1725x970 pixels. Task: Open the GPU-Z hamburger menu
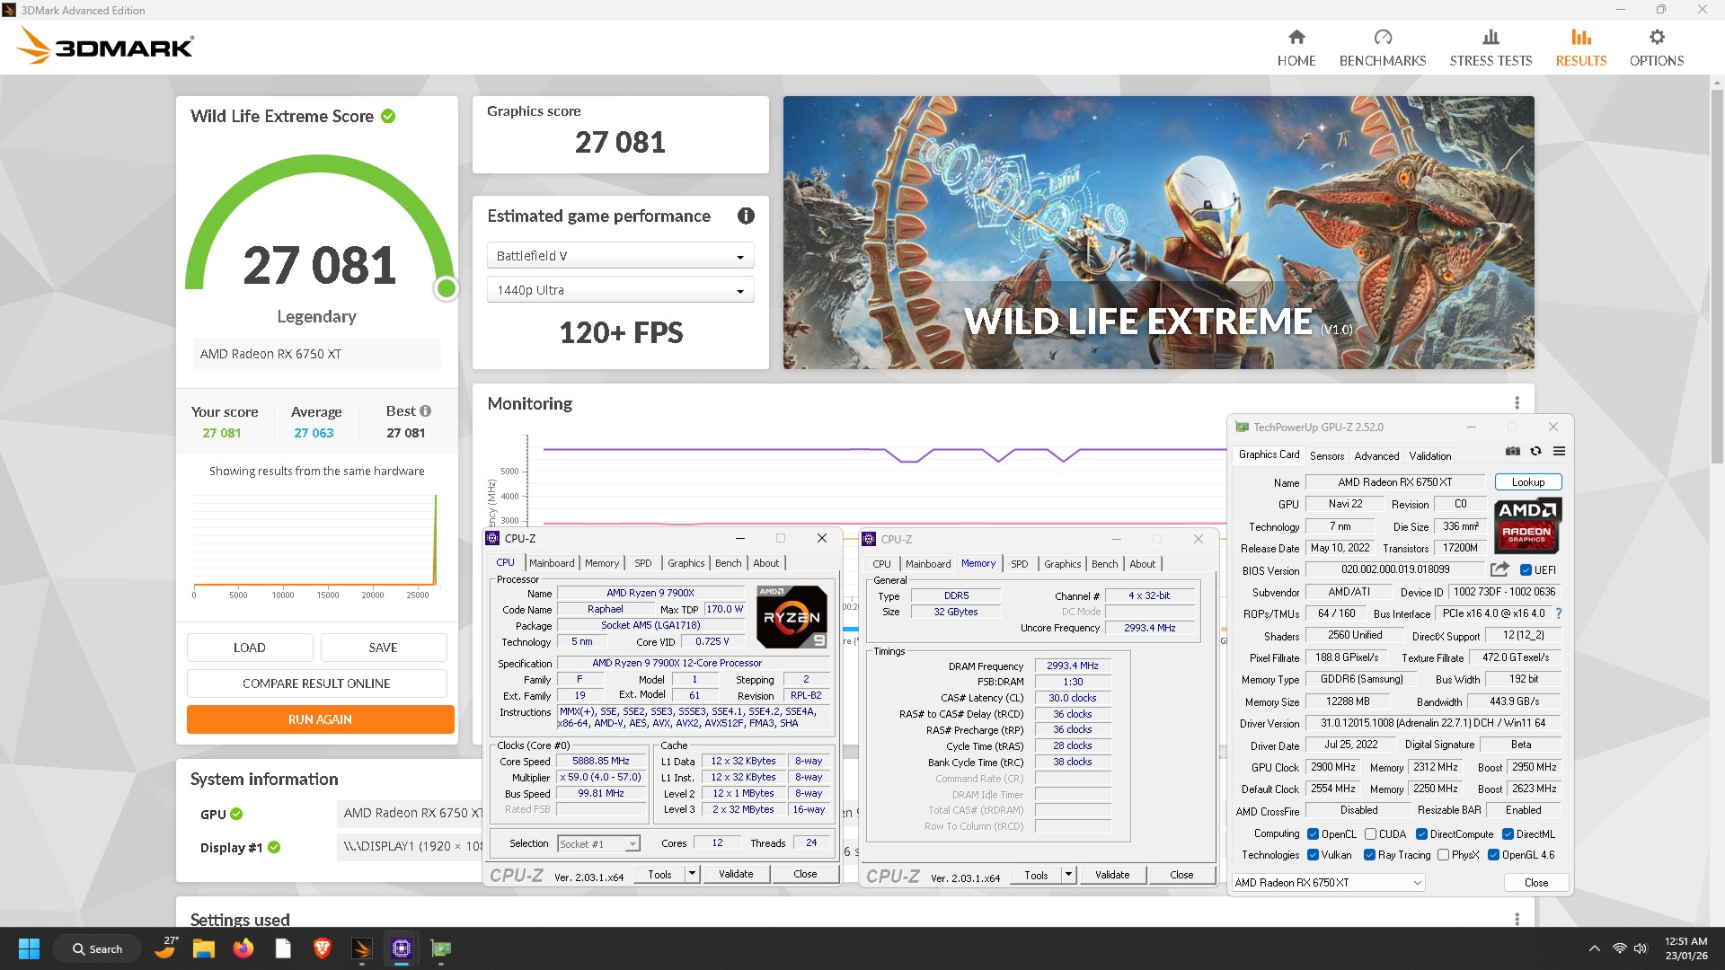tap(1559, 451)
